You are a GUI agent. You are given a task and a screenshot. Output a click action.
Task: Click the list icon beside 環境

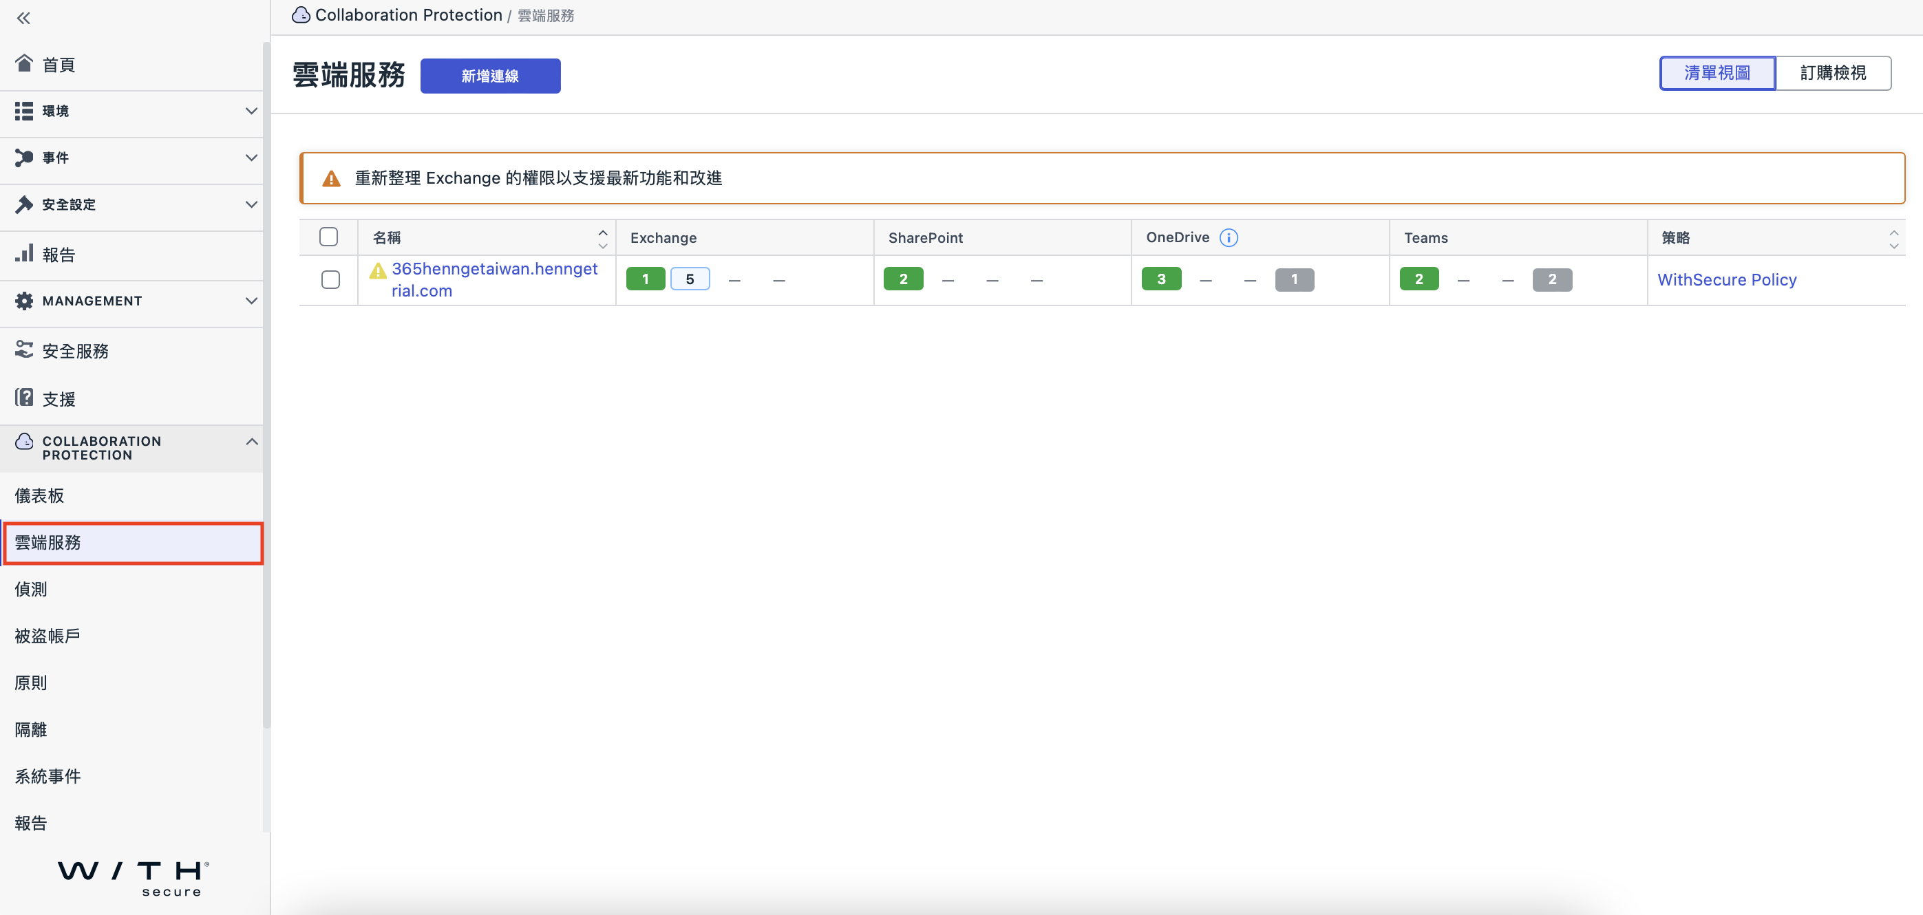tap(24, 111)
